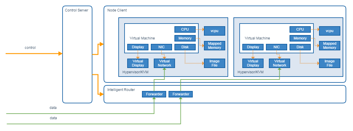This screenshot has height=131, width=353.
Task: Select the NIC block in the right virtual machine
Action: point(277,47)
